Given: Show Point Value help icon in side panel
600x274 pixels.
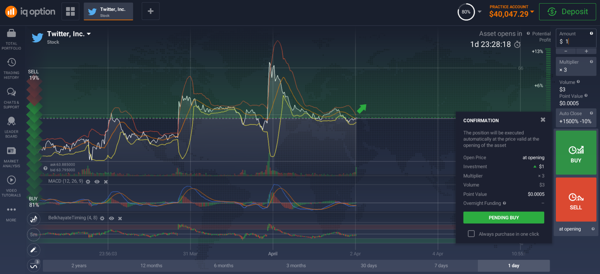Looking at the screenshot, I should point(586,95).
